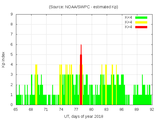Image resolution: width=160 pixels, height=120 pixels.
Task: Select the K<4 legend label text
Action: coord(129,17)
